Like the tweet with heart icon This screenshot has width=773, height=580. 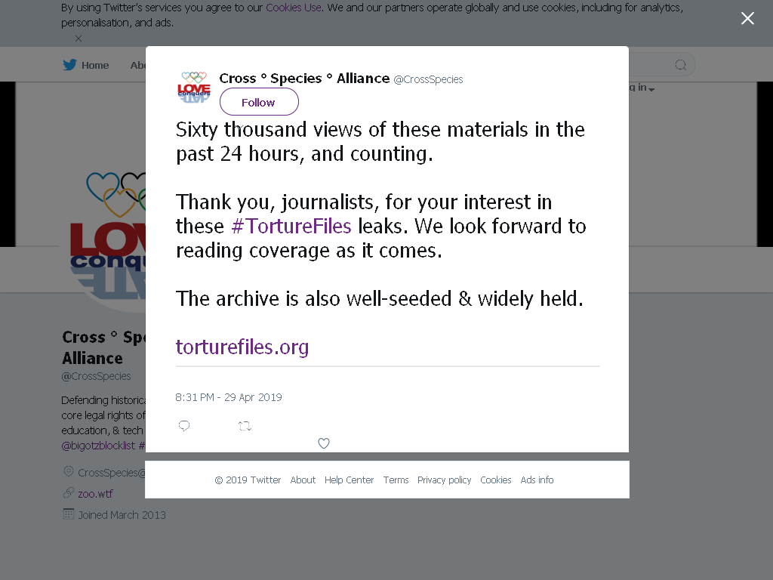(x=323, y=443)
